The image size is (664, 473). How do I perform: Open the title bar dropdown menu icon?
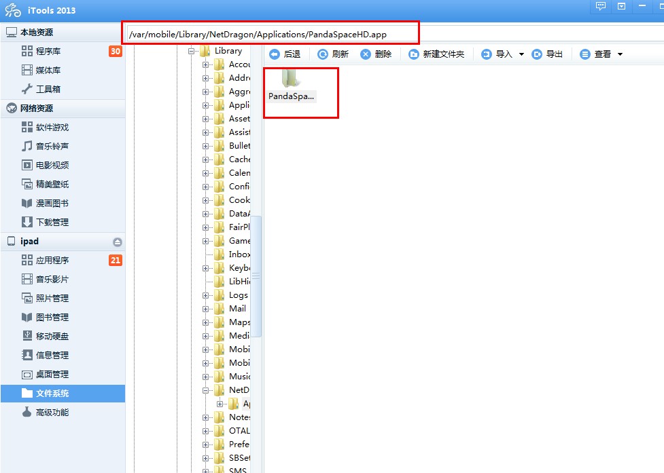click(x=621, y=6)
